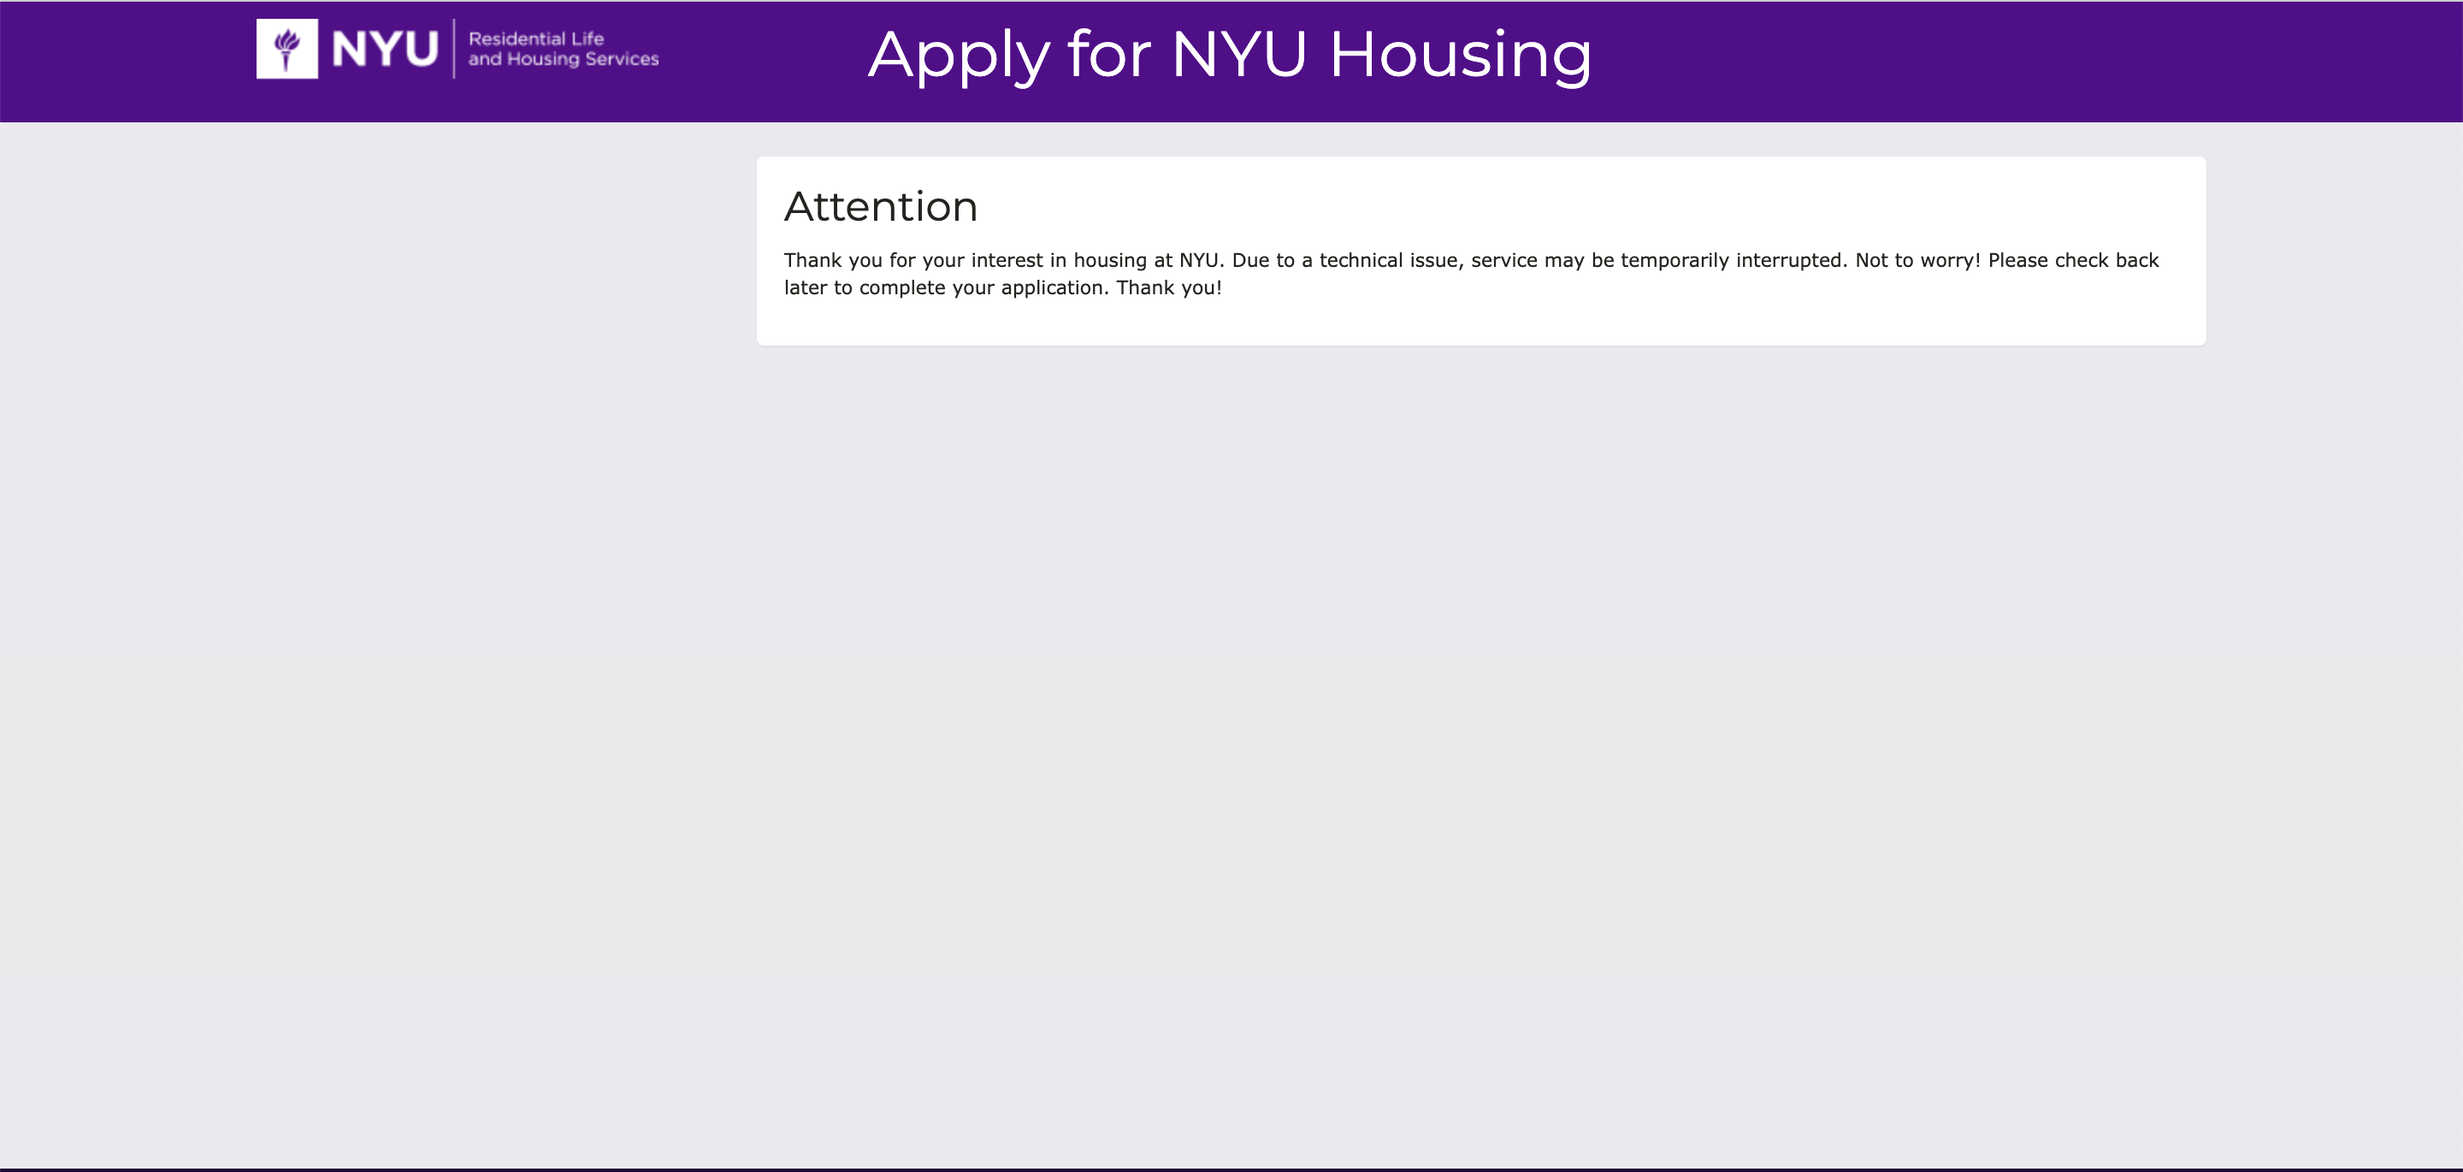The height and width of the screenshot is (1172, 2463).
Task: Click the final 'Thank you!' in message
Action: (1168, 288)
